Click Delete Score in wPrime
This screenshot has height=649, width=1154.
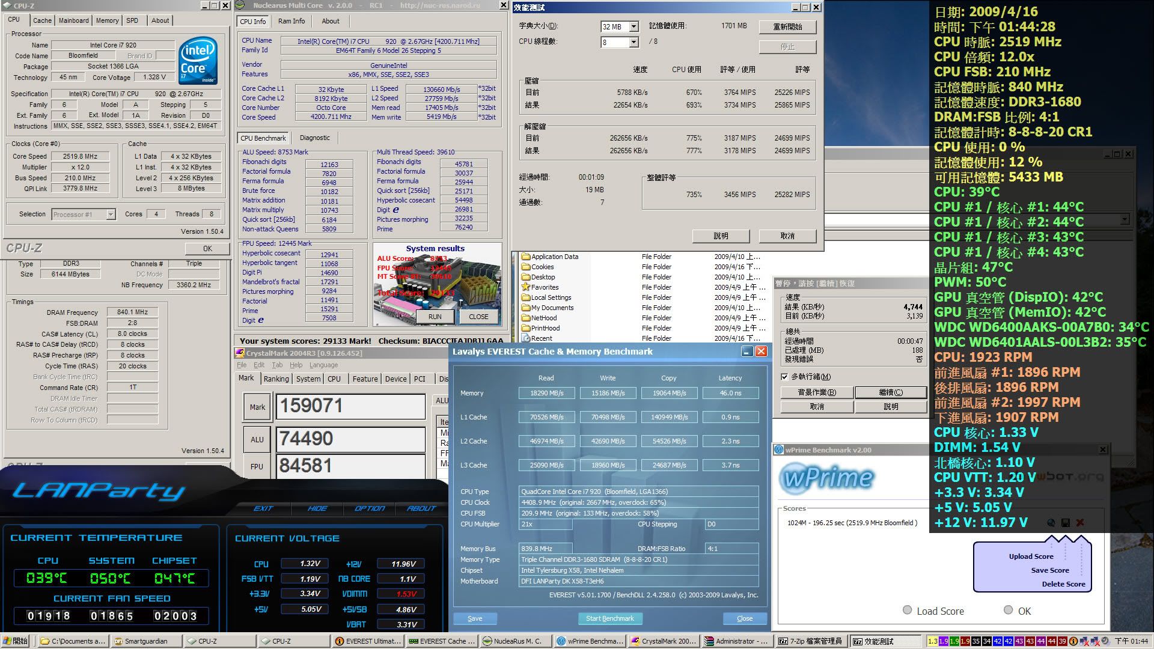(1063, 584)
